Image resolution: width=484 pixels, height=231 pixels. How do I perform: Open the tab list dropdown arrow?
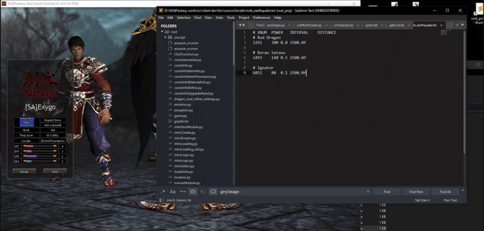tap(462, 25)
